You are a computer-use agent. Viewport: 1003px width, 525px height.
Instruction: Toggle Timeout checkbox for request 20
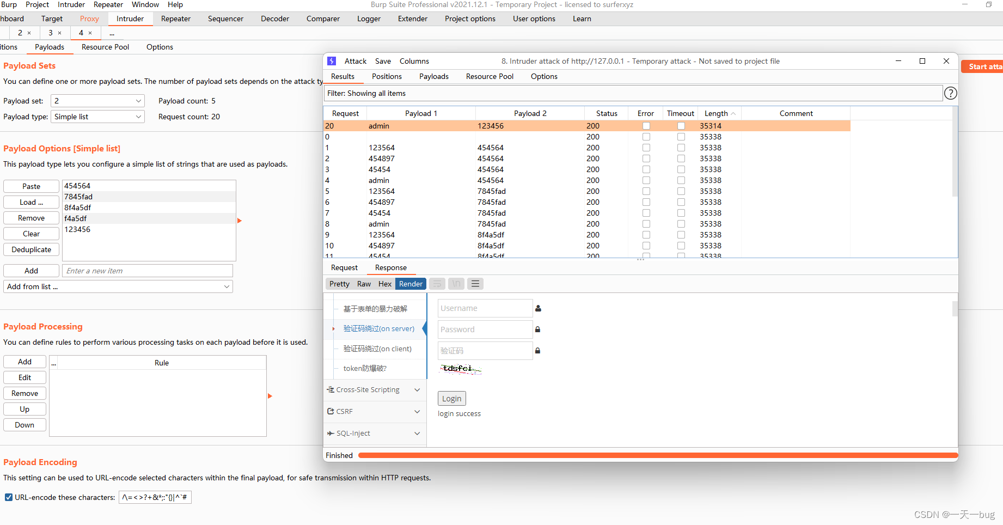(x=681, y=126)
